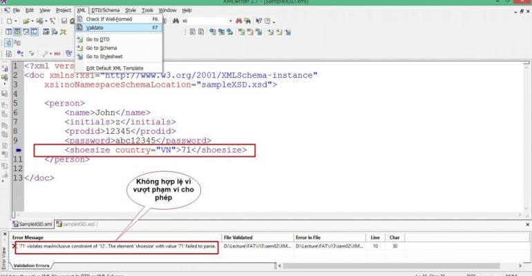Click the New document toolbar icon
Viewport: 532px width, 276px height.
pos(9,21)
